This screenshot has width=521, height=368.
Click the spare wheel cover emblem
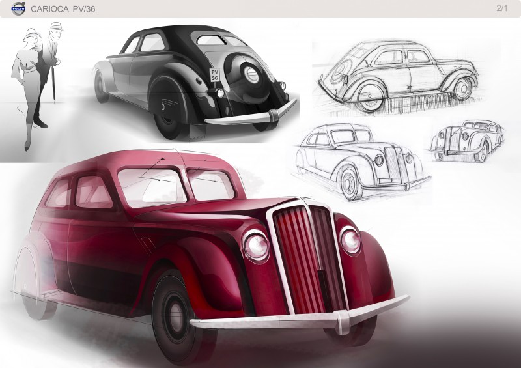click(x=251, y=75)
